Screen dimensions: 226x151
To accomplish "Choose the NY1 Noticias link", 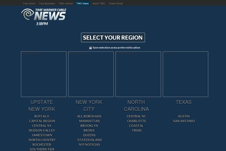I will pos(89,145).
